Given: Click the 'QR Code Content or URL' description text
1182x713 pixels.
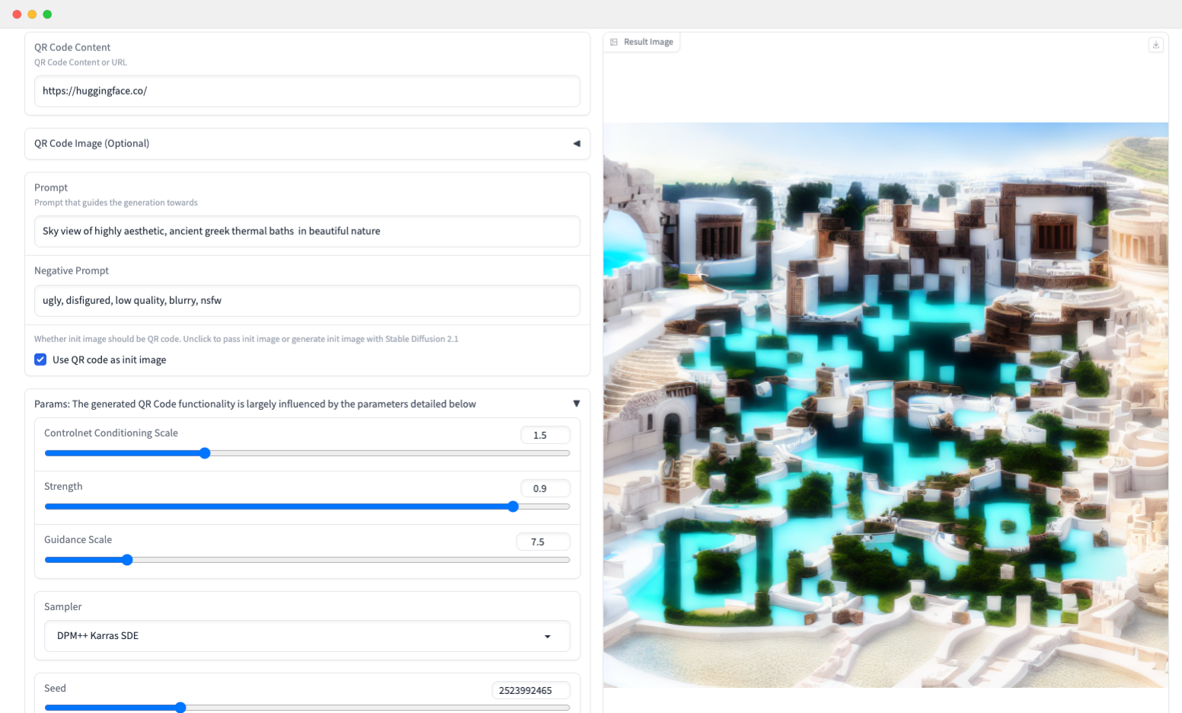Looking at the screenshot, I should [x=81, y=62].
